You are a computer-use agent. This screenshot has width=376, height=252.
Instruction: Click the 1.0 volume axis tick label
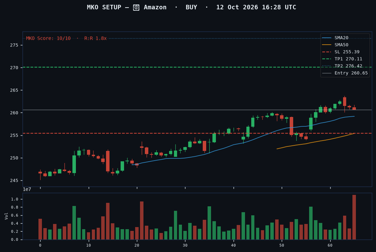point(15,199)
